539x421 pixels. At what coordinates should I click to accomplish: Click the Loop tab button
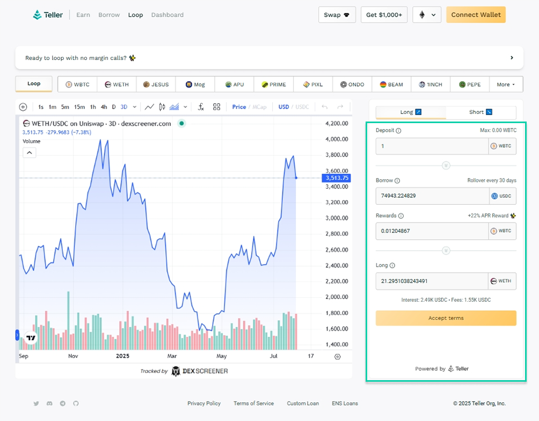(x=34, y=84)
